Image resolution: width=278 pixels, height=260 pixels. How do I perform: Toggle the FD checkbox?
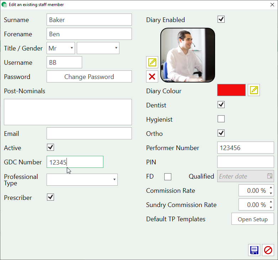click(x=168, y=177)
